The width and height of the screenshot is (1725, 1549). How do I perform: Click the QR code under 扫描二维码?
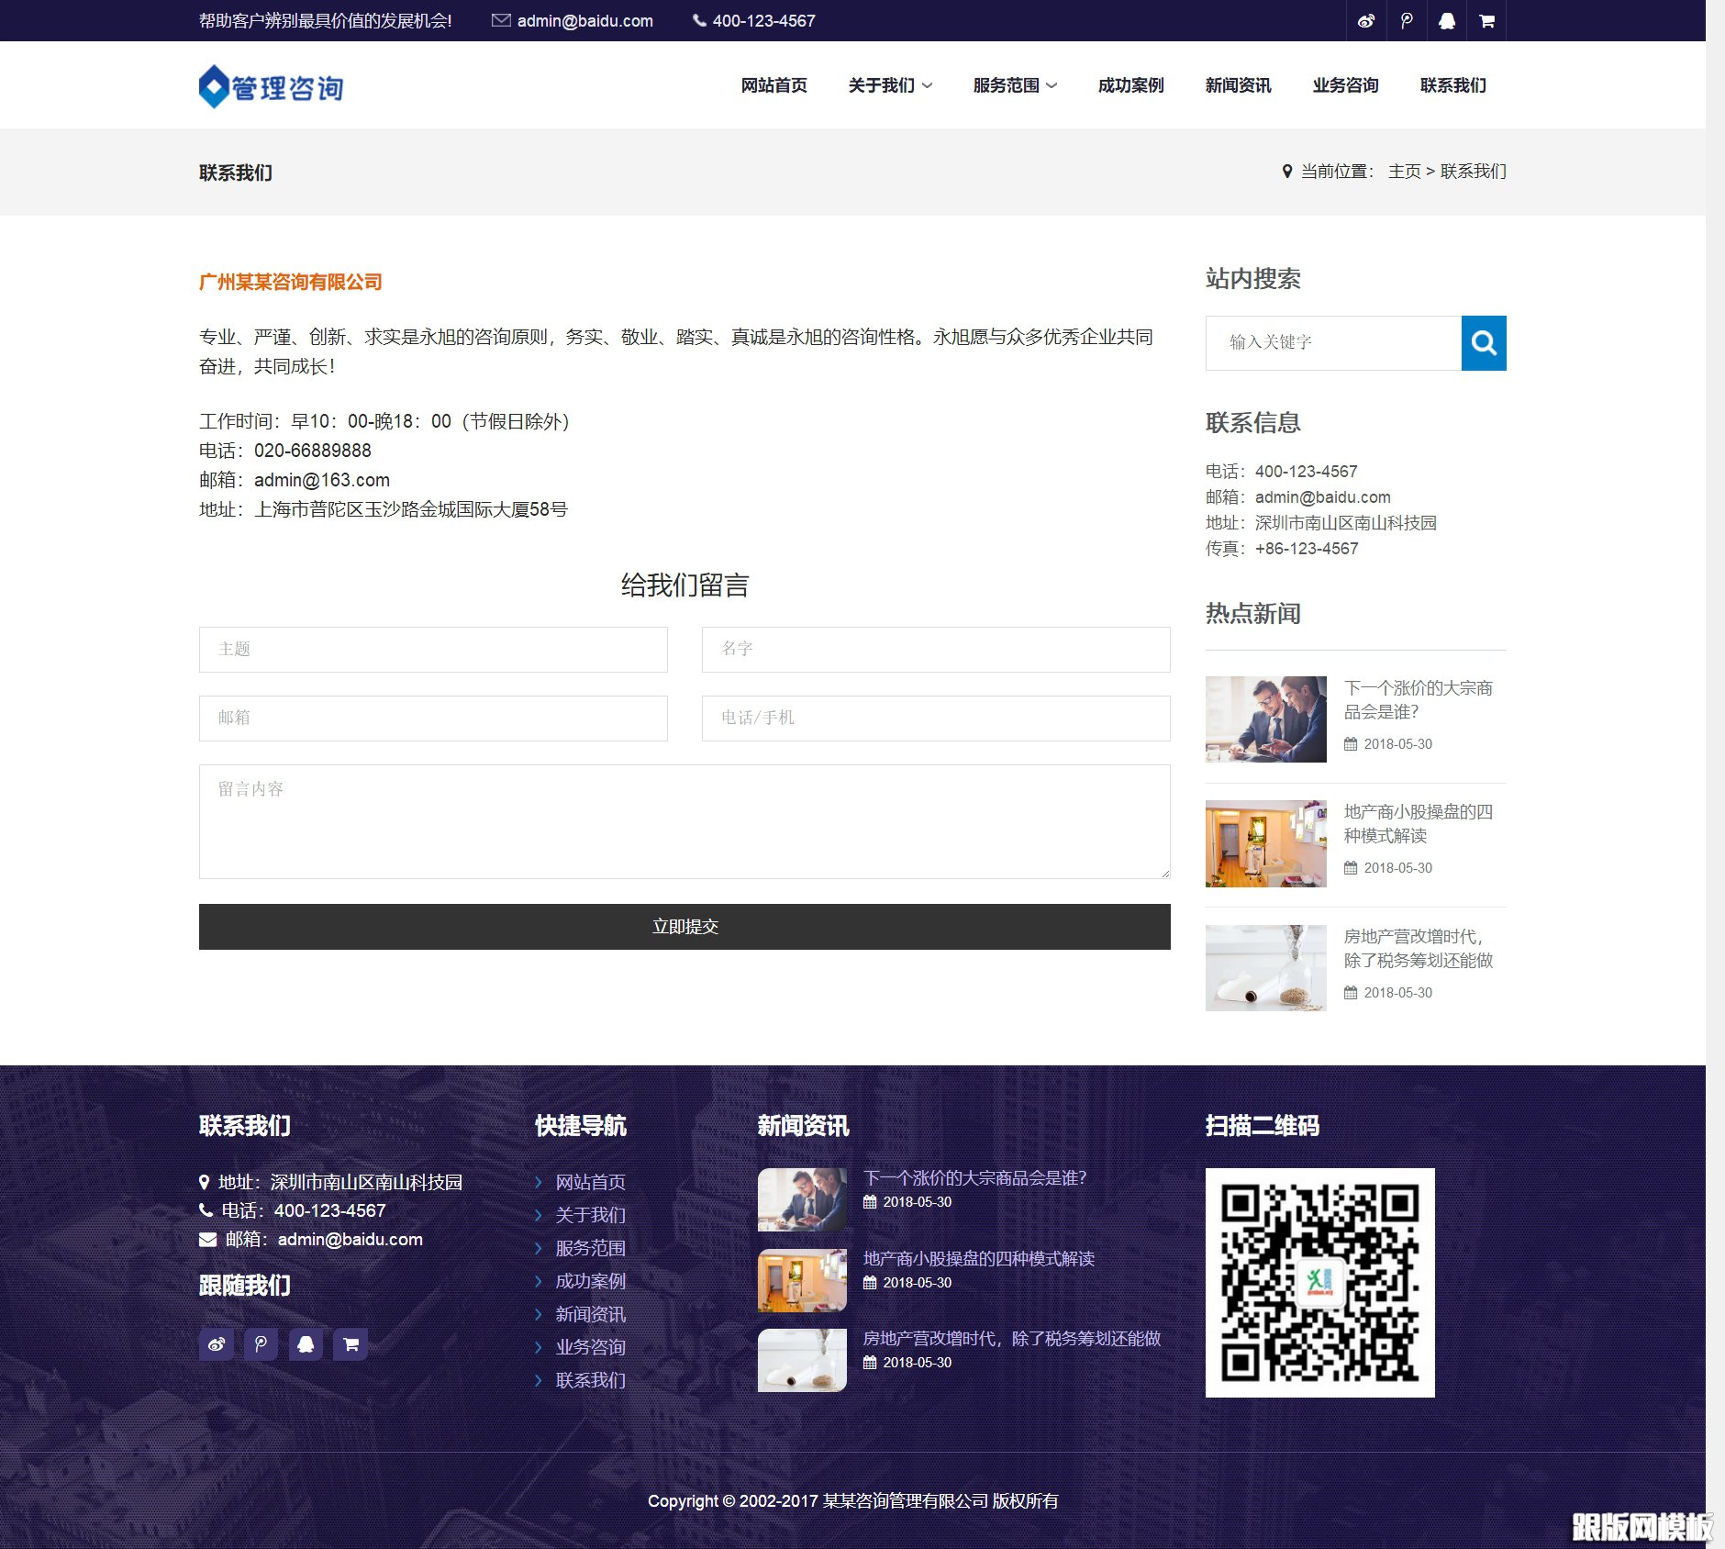pyautogui.click(x=1319, y=1282)
